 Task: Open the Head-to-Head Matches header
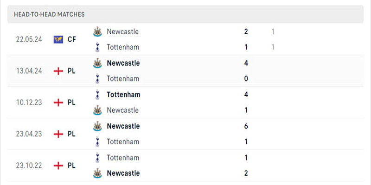click(x=185, y=14)
